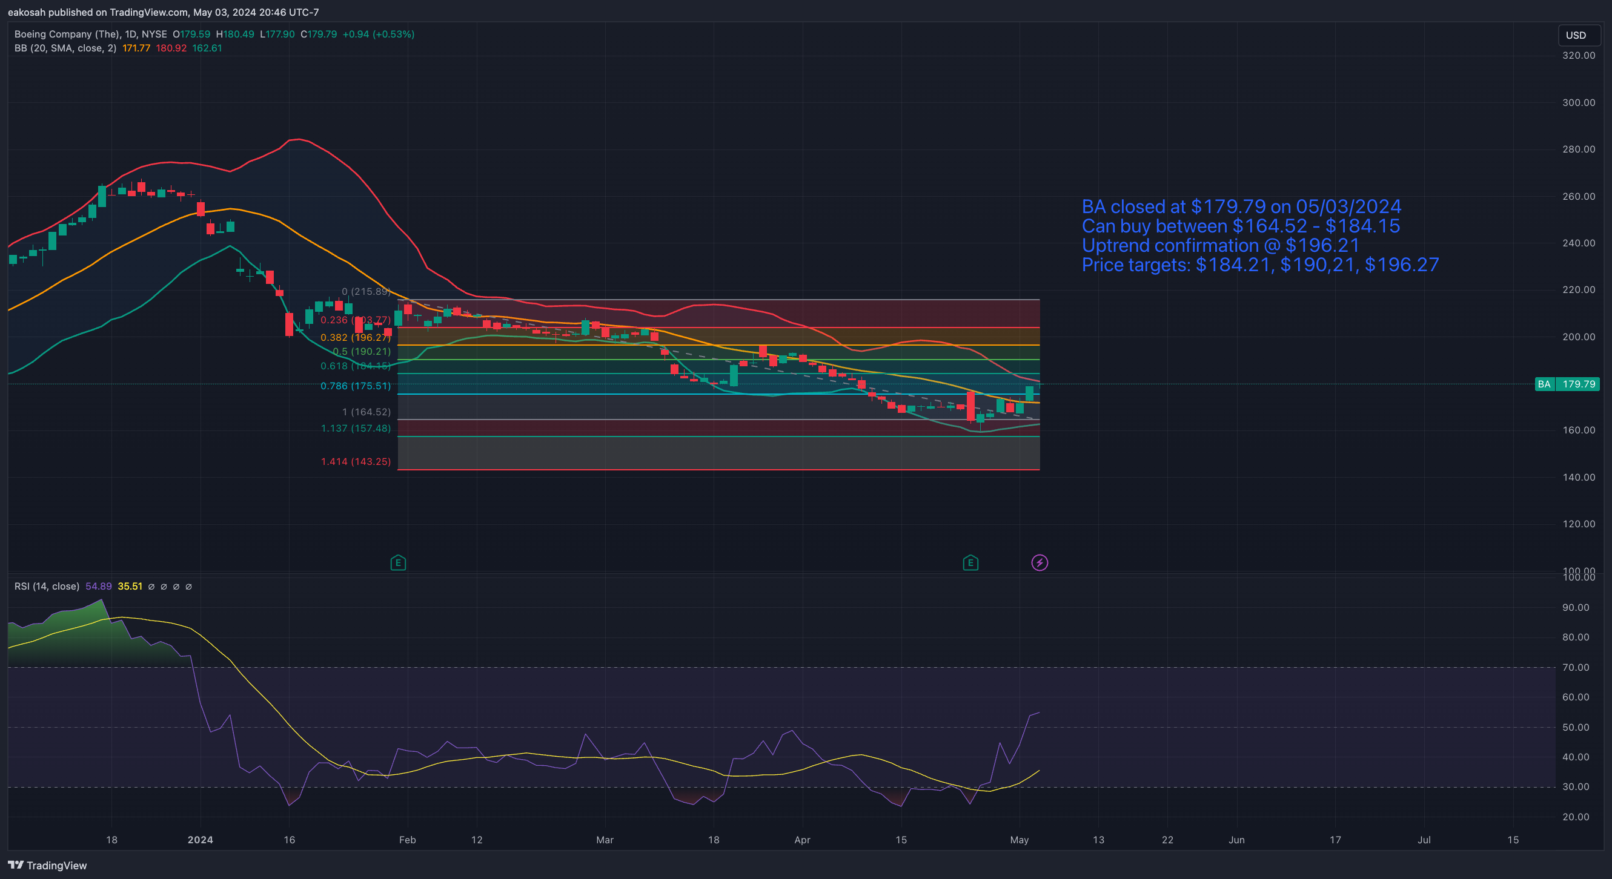1612x879 pixels.
Task: Select the RSI (14, close) indicator legend
Action: [x=47, y=587]
